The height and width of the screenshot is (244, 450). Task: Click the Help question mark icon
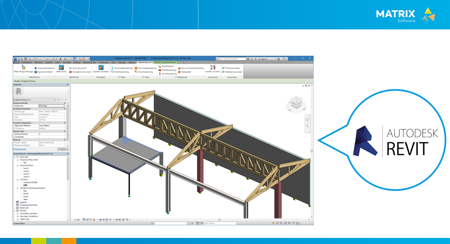284,59
